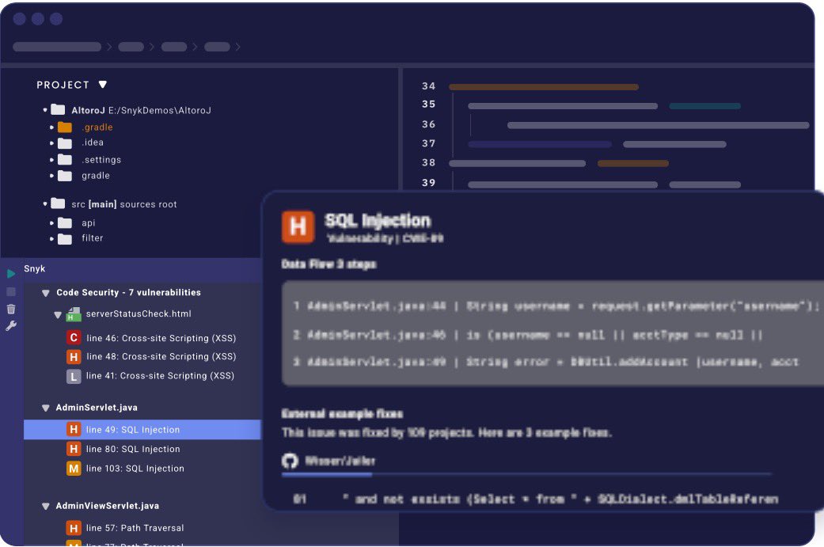Image resolution: width=824 pixels, height=547 pixels.
Task: Select line 103: SQL Injection medium issue
Action: (135, 469)
